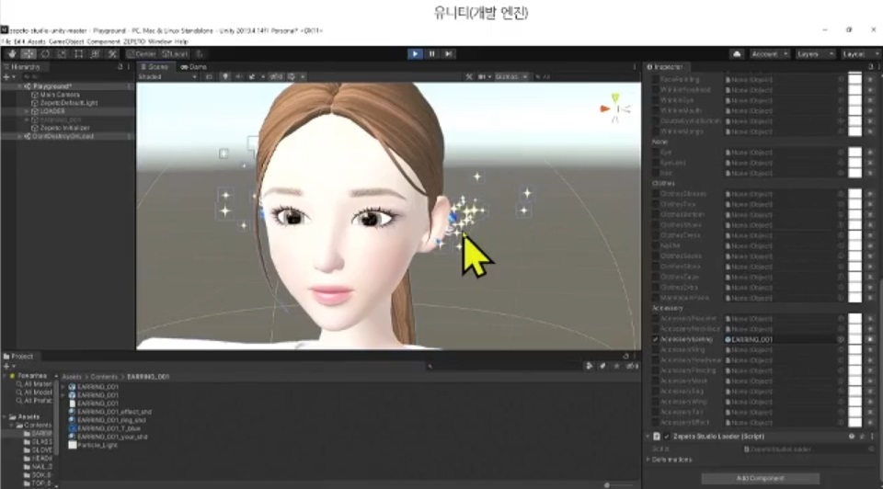This screenshot has height=489, width=883.
Task: Select LOADER object in Hierarchy
Action: tap(52, 111)
